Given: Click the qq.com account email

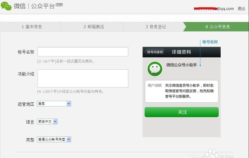Looking at the screenshot, I should (214, 9).
